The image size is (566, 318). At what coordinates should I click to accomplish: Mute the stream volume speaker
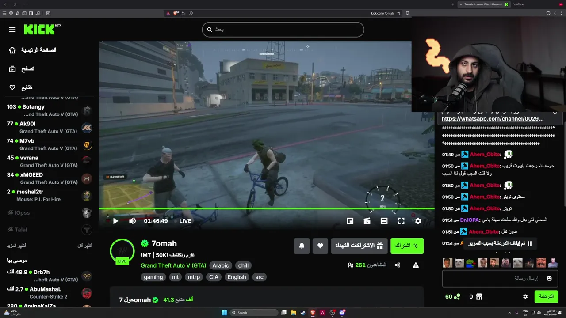pos(132,221)
